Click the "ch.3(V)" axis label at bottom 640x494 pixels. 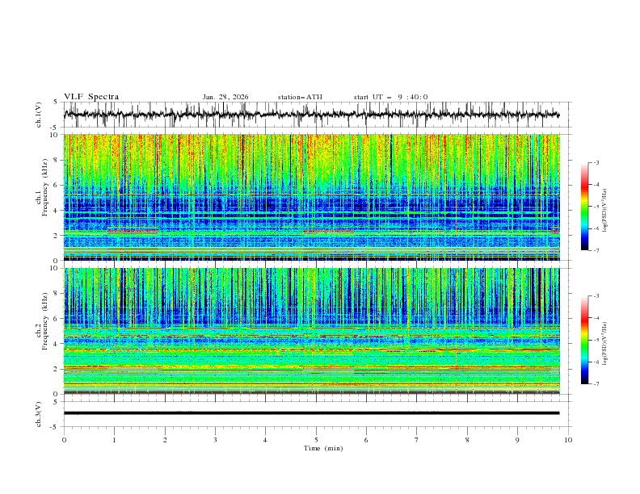pos(39,414)
